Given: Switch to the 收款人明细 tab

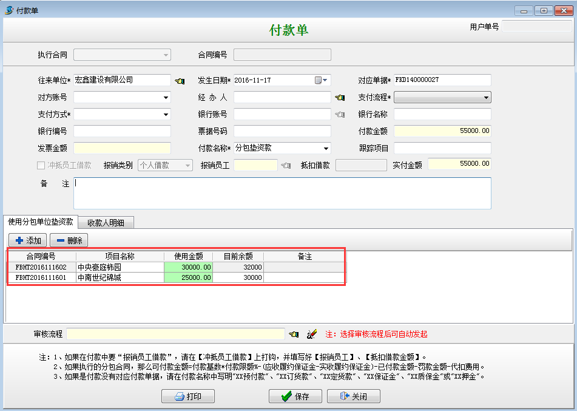Looking at the screenshot, I should 106,223.
